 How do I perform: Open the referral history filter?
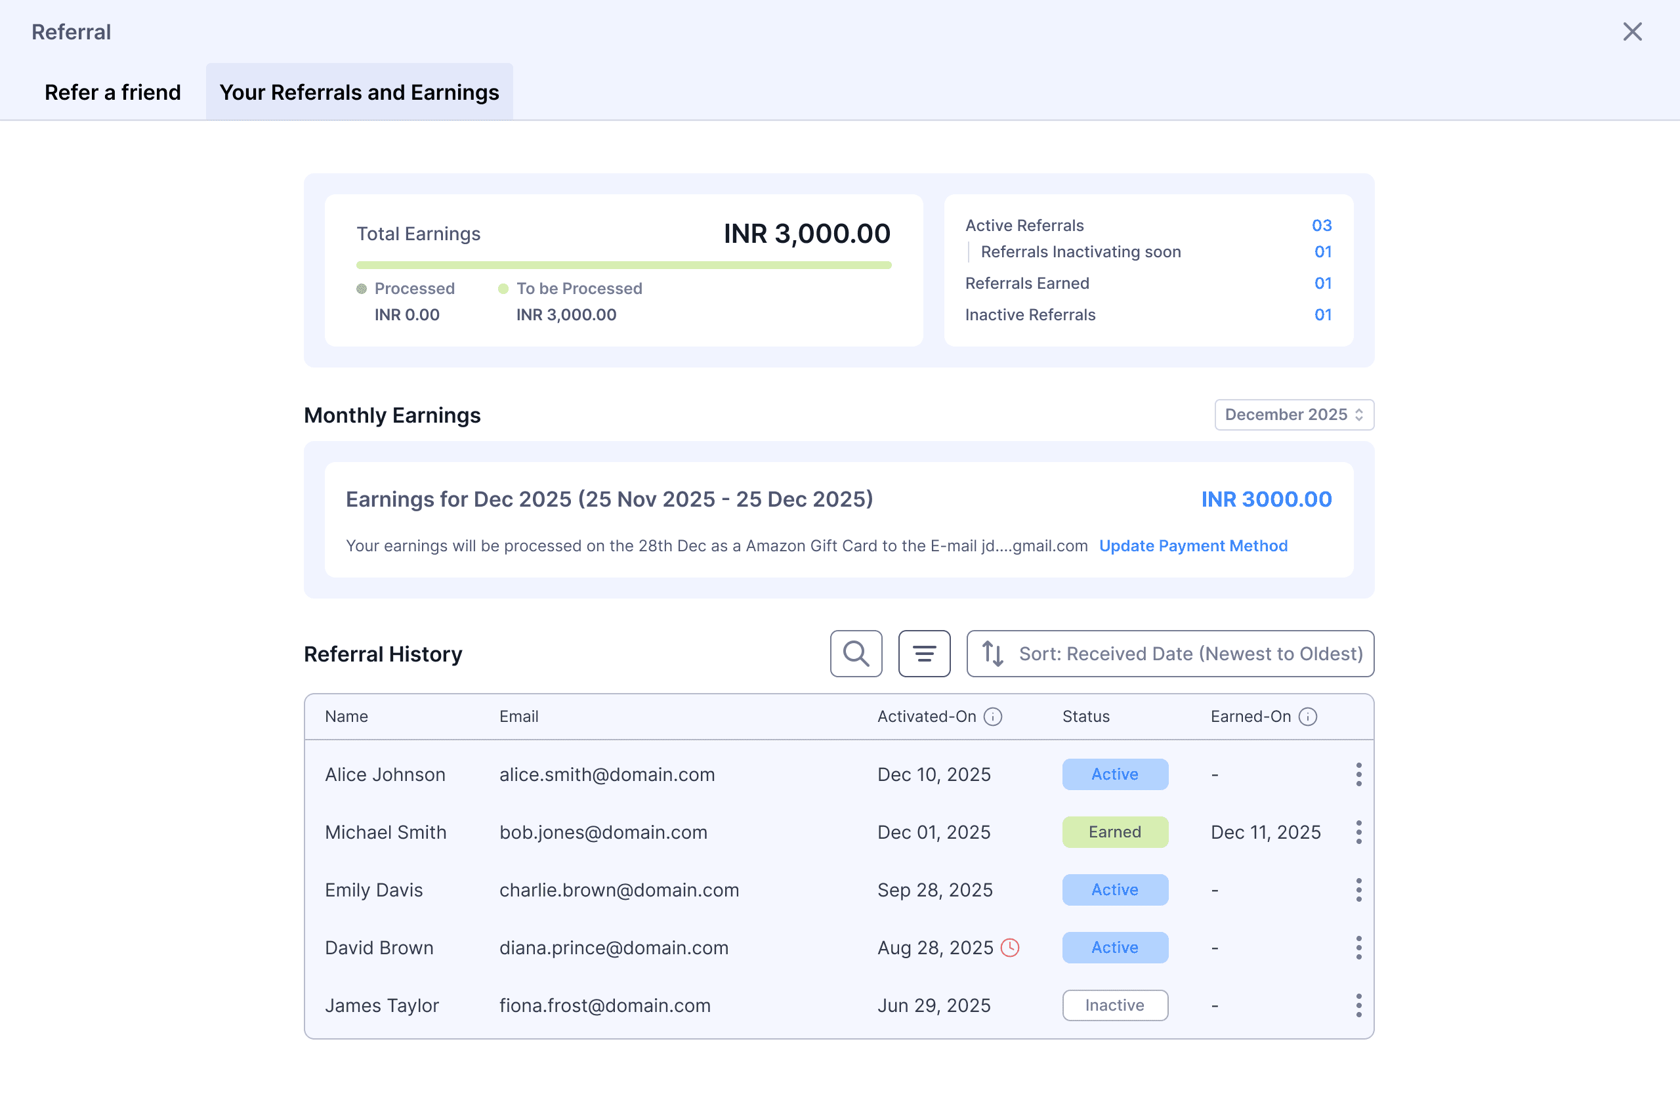tap(924, 654)
